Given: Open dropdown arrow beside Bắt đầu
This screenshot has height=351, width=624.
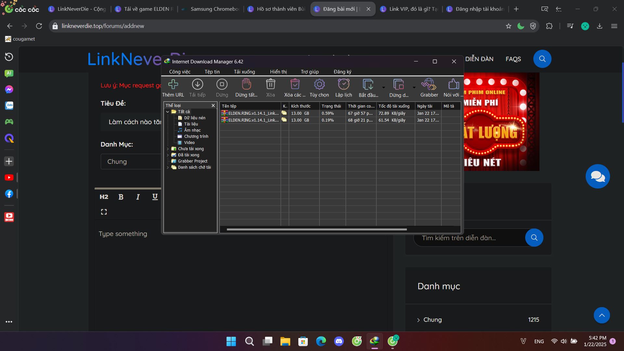Looking at the screenshot, I should click(x=383, y=87).
